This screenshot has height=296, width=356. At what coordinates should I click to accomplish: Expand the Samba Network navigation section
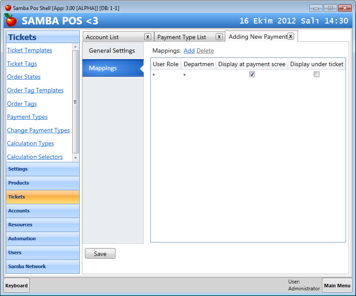(x=43, y=266)
